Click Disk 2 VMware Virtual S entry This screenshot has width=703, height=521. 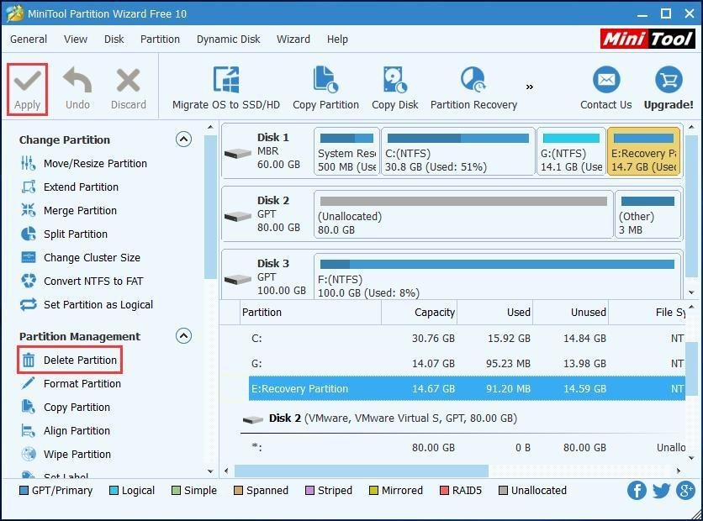(x=379, y=418)
